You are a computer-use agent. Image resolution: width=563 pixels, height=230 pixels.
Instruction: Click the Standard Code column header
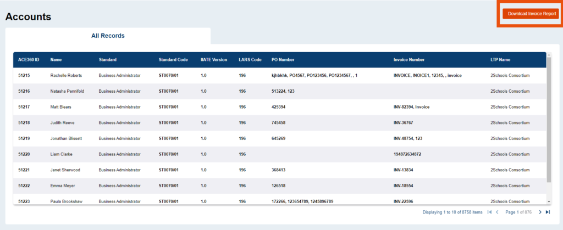pyautogui.click(x=173, y=60)
